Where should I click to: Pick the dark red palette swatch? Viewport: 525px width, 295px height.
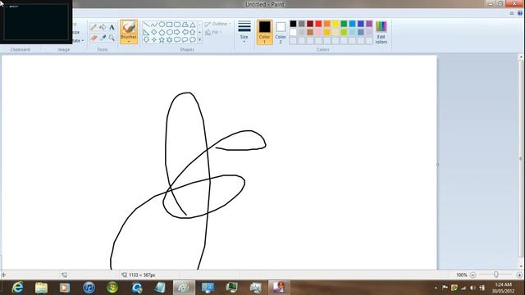[x=310, y=24]
